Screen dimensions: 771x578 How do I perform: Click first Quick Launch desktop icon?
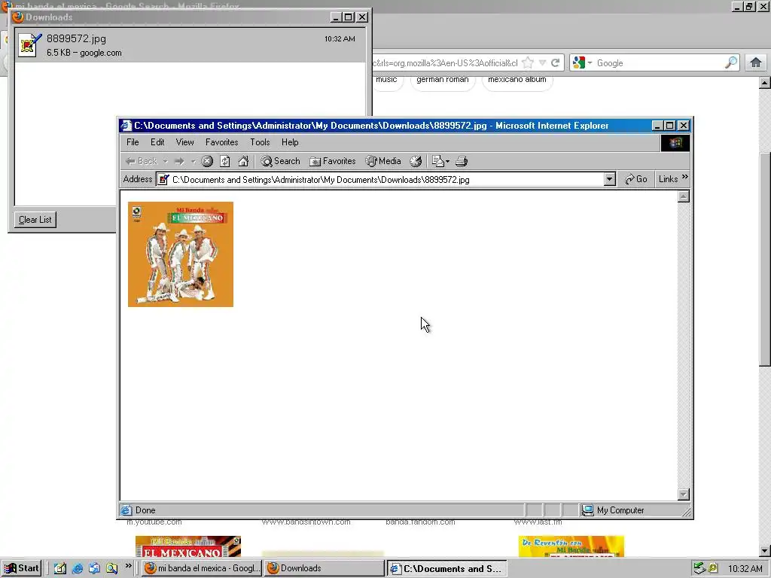(x=60, y=568)
